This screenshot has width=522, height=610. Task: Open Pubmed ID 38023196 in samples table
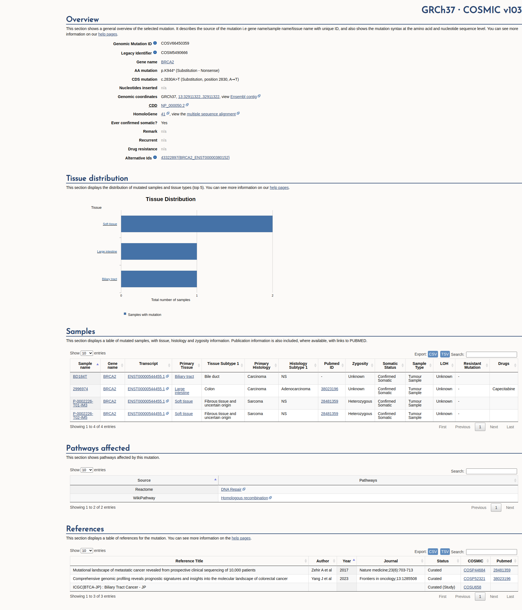pos(329,389)
